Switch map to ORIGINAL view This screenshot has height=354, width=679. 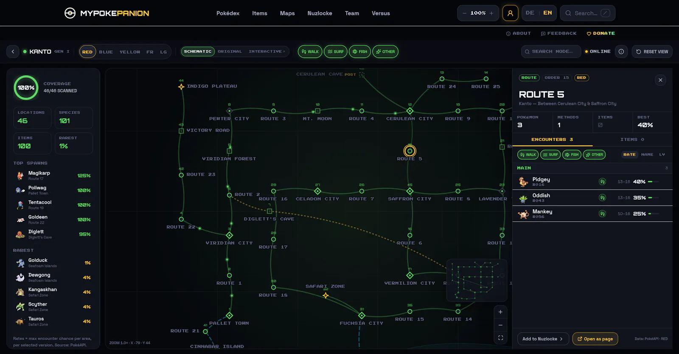tap(230, 51)
